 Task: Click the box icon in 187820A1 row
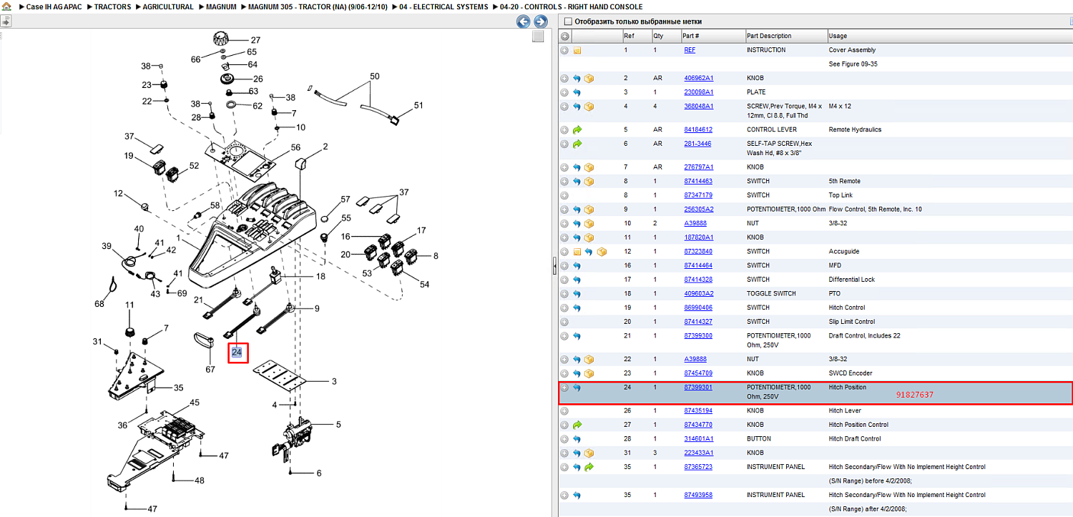589,237
